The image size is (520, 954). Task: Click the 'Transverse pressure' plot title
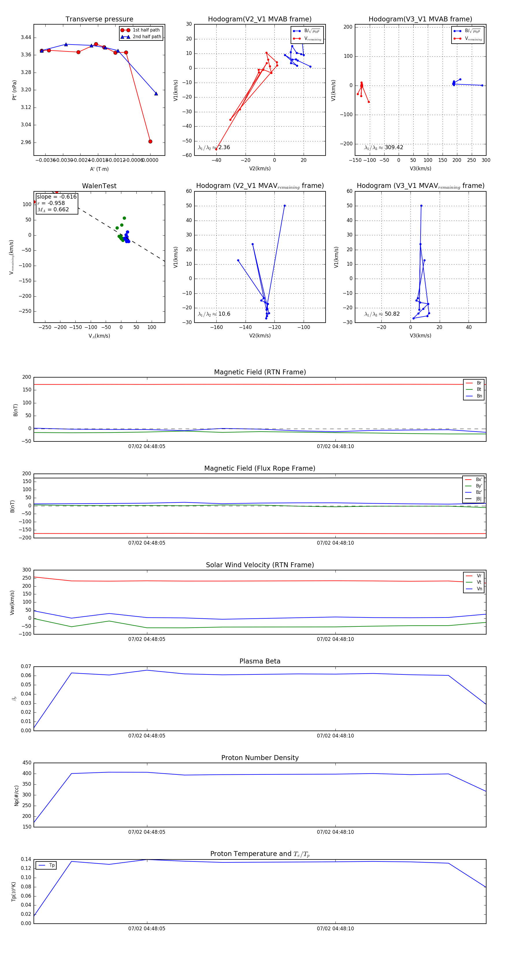99,19
